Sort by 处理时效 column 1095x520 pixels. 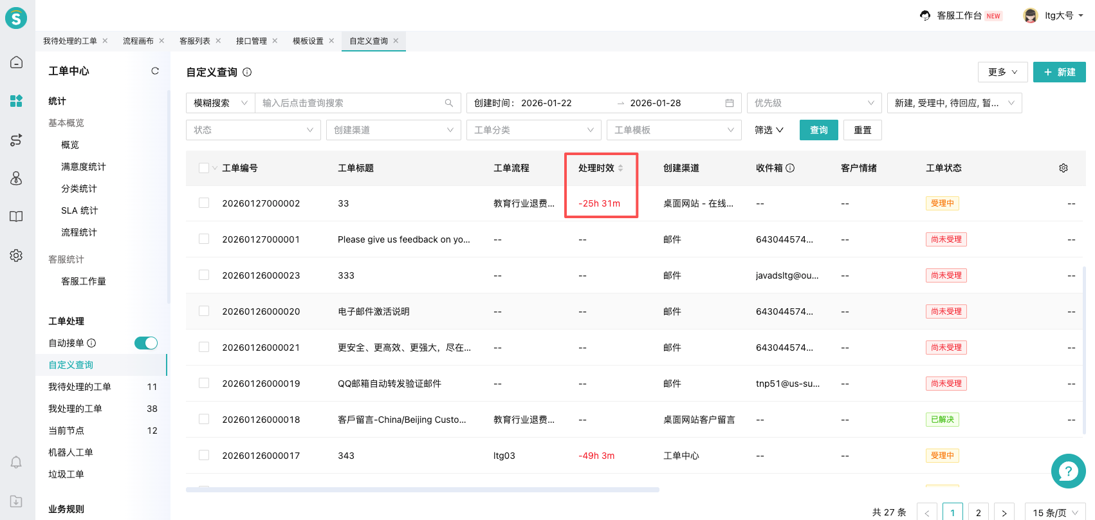pos(620,168)
